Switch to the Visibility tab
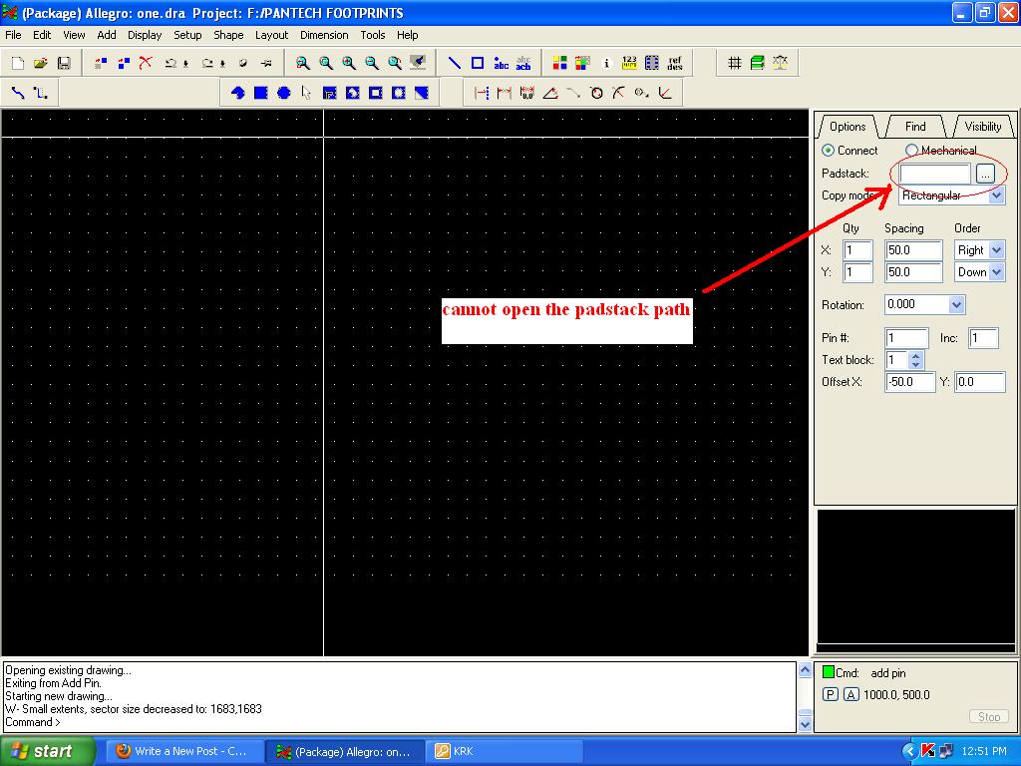Viewport: 1021px width, 766px height. [982, 127]
